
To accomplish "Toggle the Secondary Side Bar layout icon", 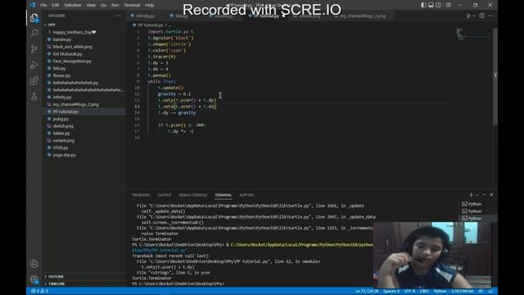I will point(439,5).
